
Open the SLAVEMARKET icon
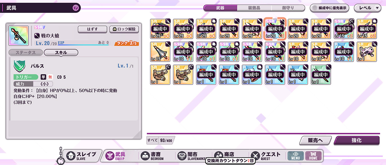point(182,156)
